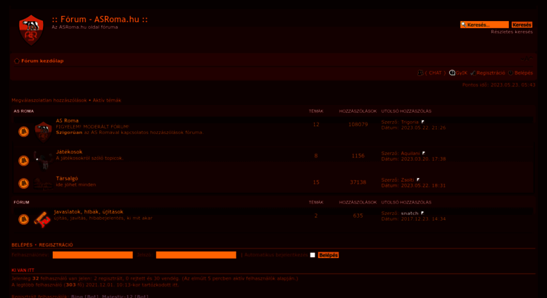The image size is (547, 298).
Task: Click the home icon beside Fórum kezdőlap
Action: click(16, 61)
